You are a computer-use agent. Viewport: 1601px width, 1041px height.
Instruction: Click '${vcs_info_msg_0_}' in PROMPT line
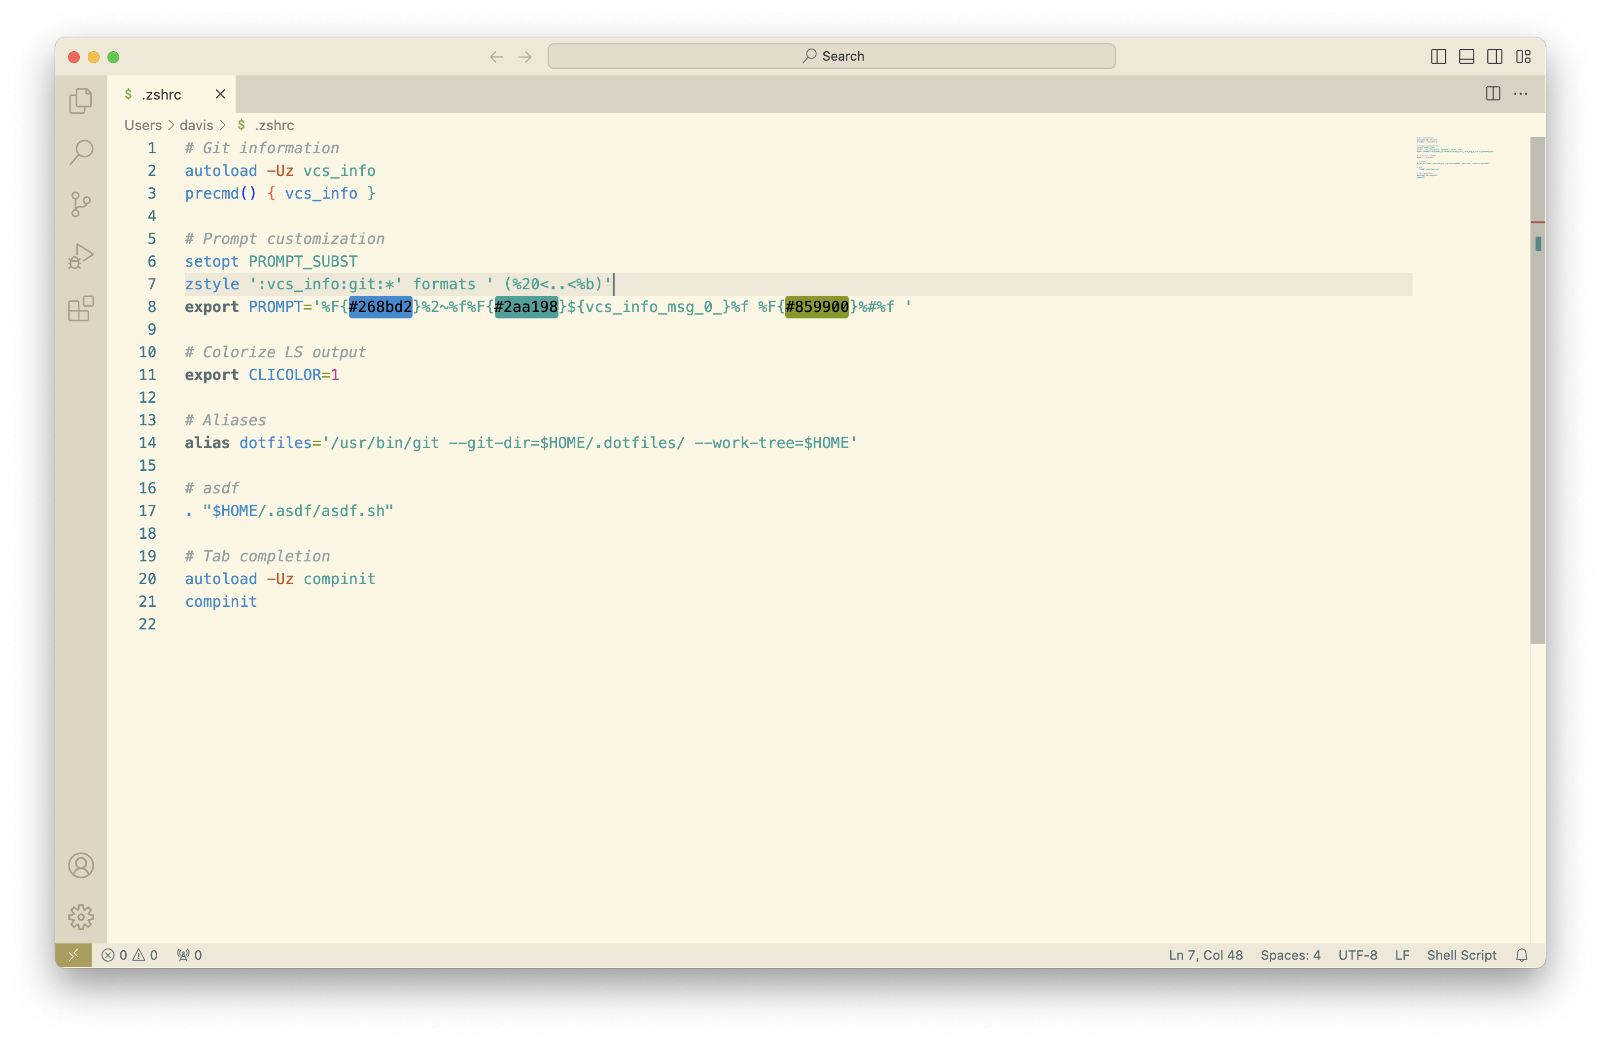649,307
